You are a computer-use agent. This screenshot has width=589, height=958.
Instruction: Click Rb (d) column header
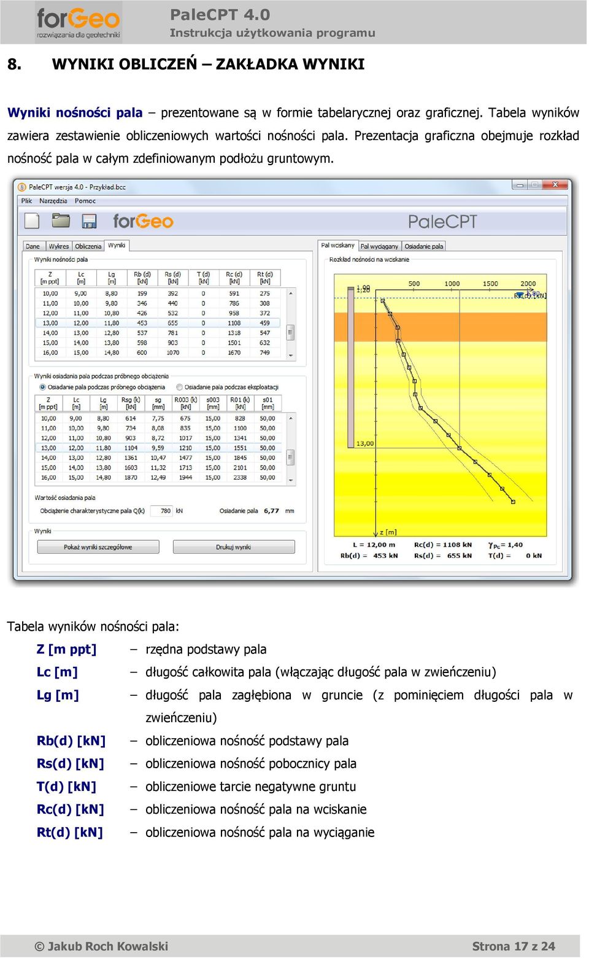142,278
